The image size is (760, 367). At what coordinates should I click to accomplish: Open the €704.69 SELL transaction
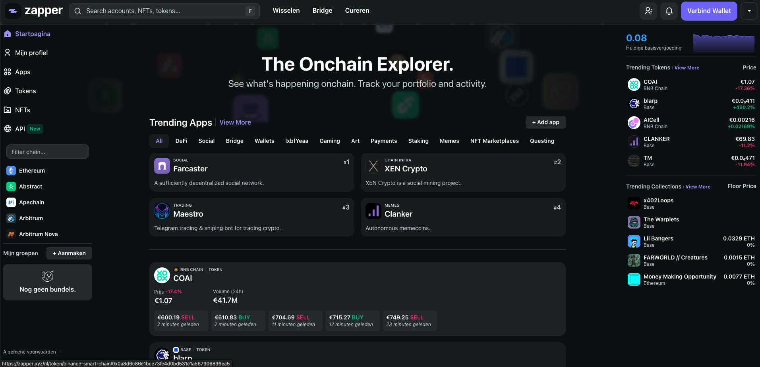[296, 321]
